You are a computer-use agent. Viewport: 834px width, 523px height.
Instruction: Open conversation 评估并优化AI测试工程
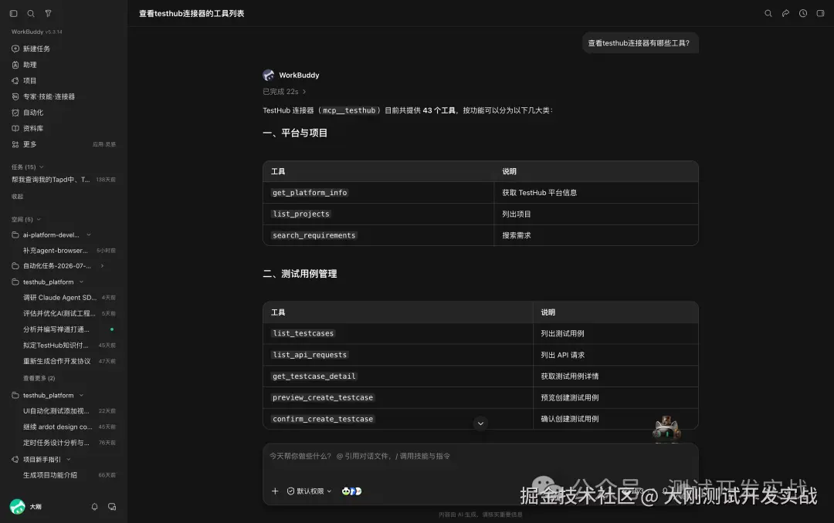click(59, 314)
